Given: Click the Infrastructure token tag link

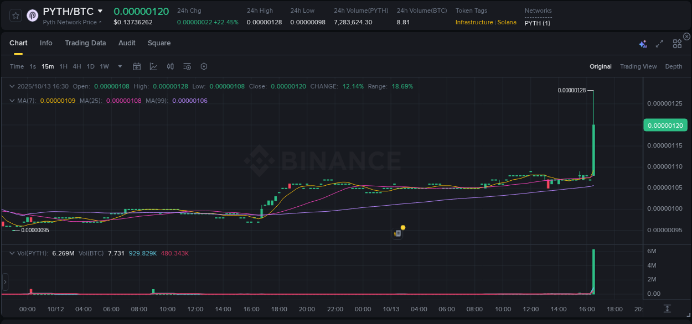Looking at the screenshot, I should (x=474, y=23).
